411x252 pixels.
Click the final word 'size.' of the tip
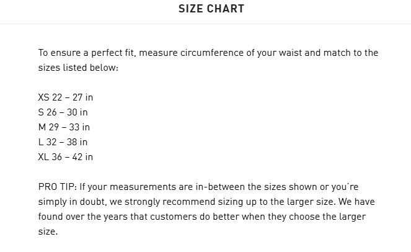pyautogui.click(x=48, y=232)
